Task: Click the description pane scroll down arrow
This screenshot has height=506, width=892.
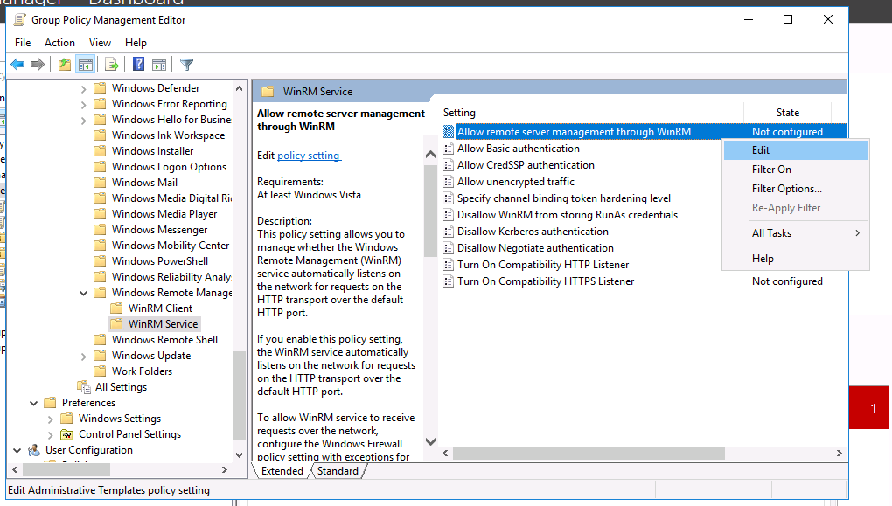Action: point(430,443)
